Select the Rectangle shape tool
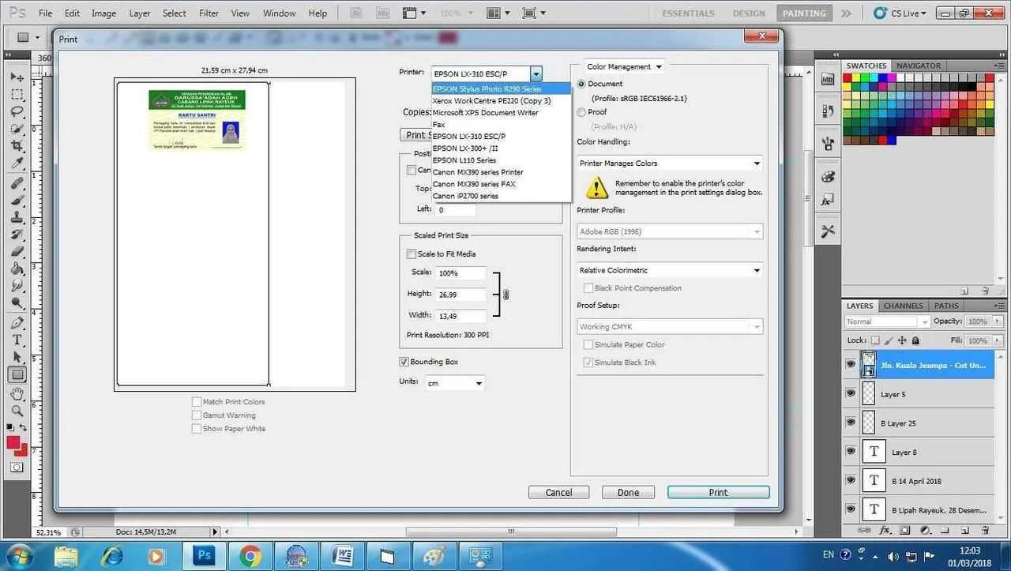 (17, 375)
